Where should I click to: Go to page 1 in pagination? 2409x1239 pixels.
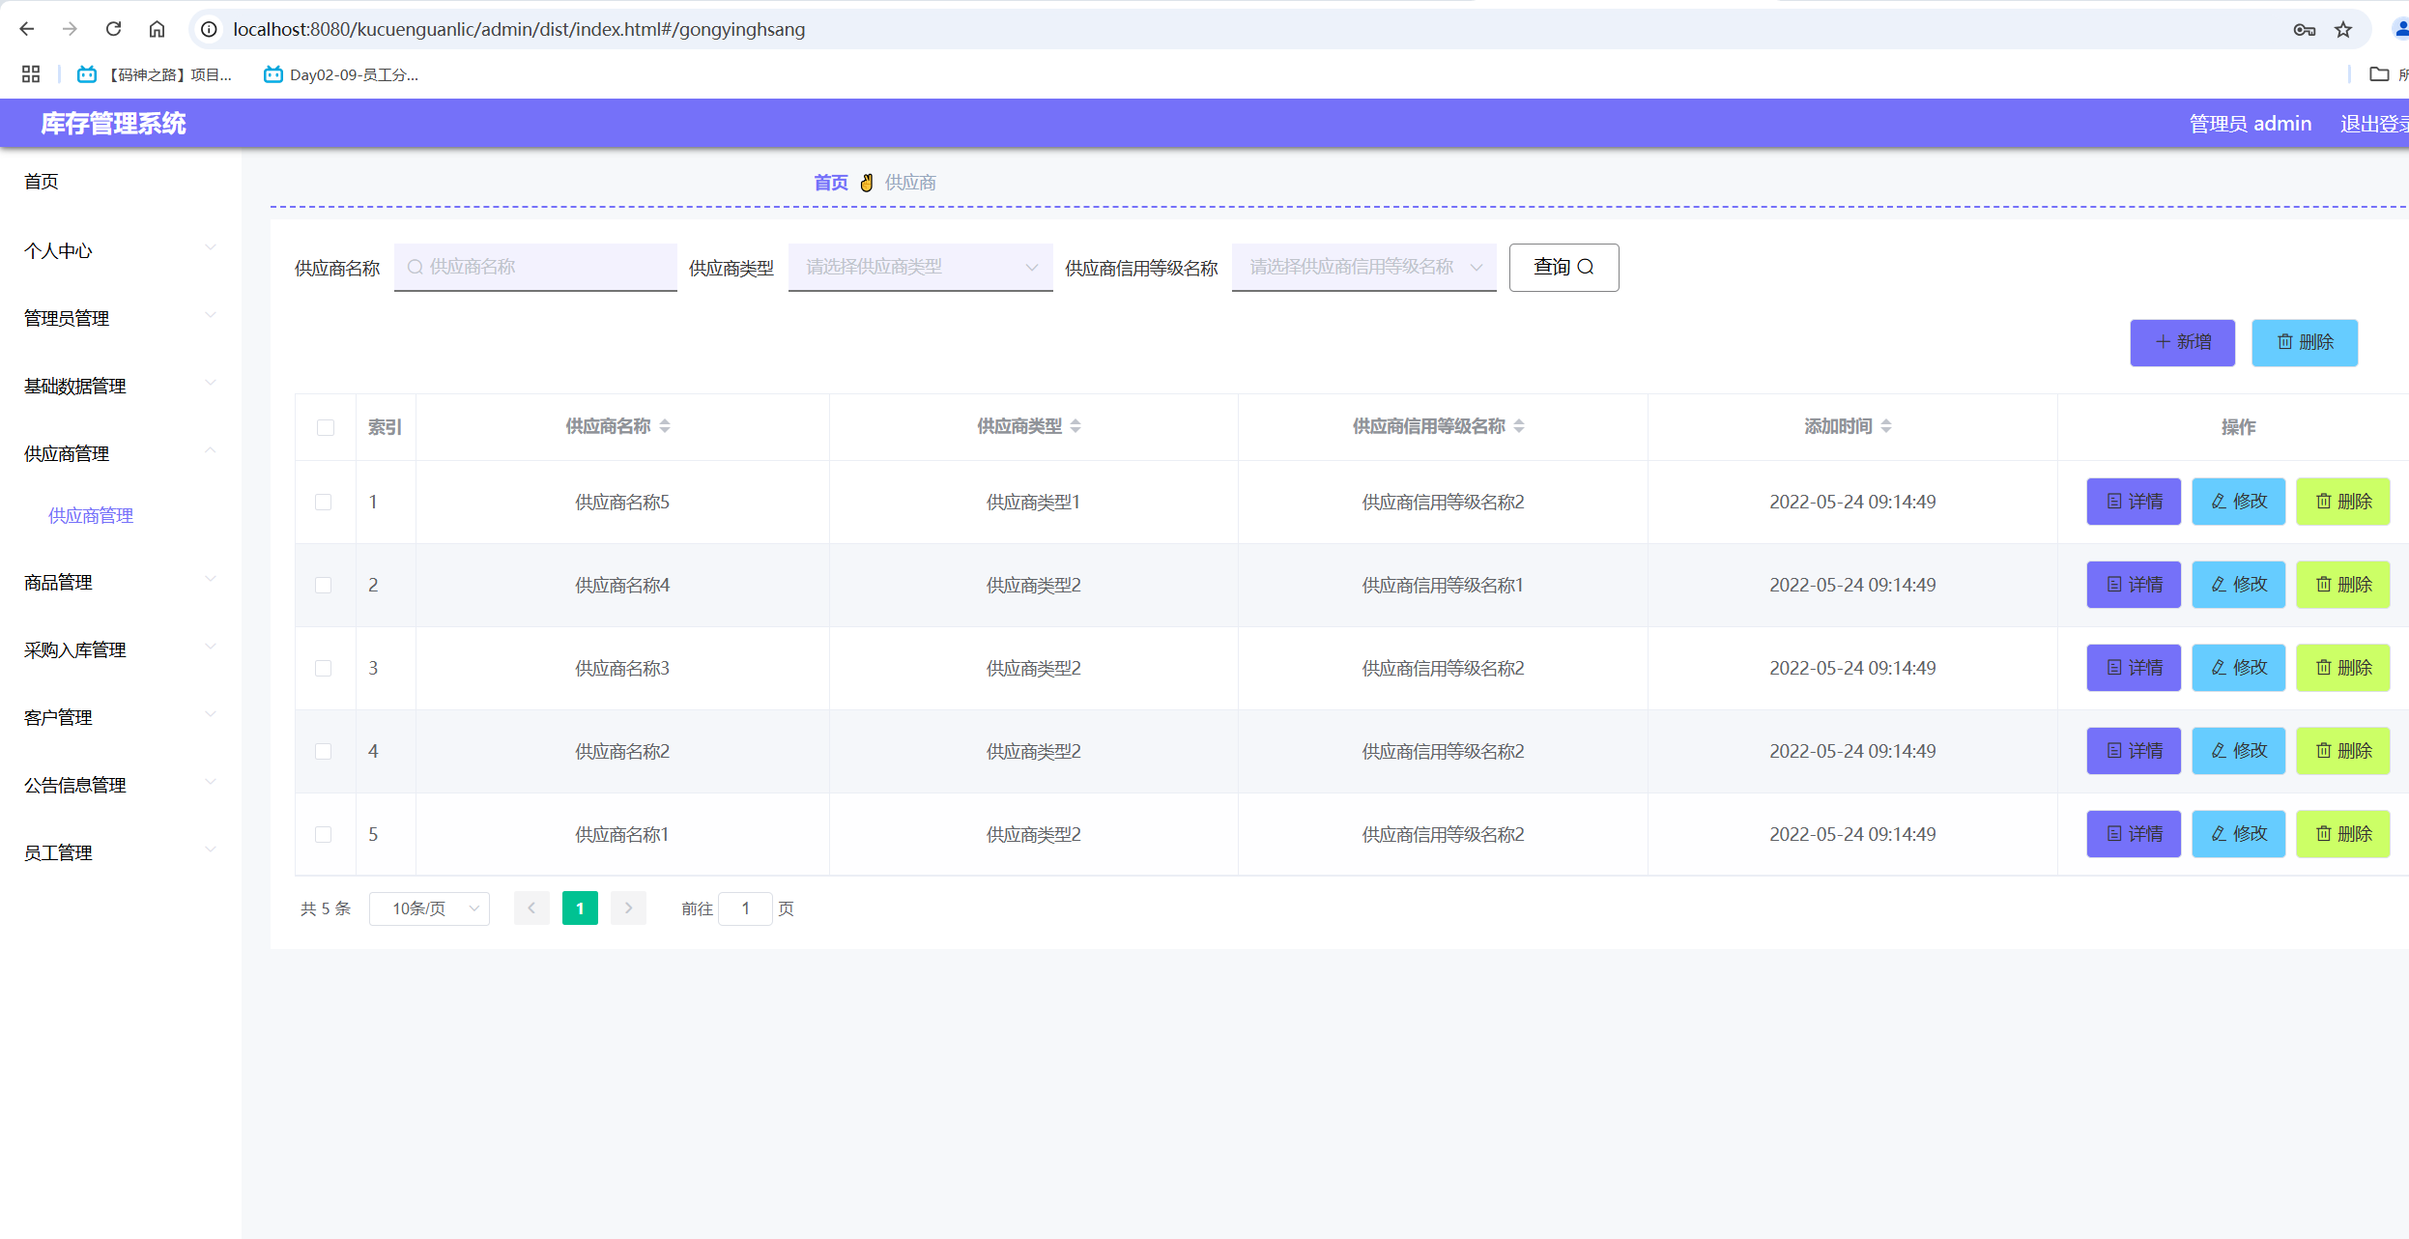pos(580,908)
